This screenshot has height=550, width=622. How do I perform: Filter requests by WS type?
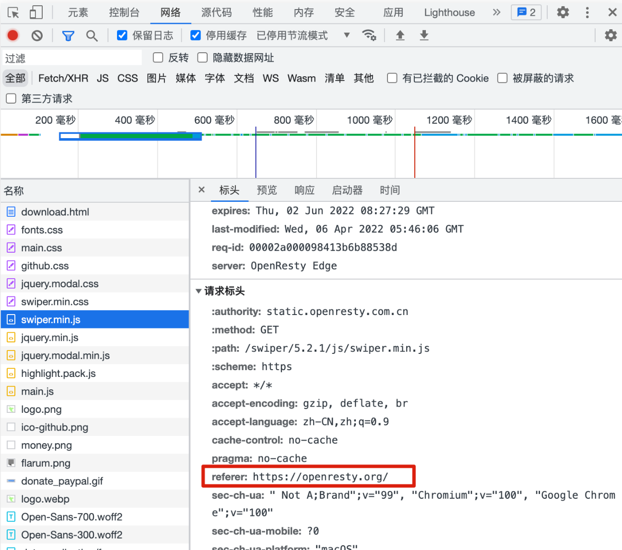[x=270, y=78]
